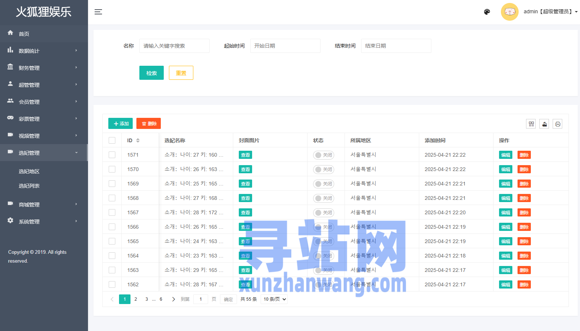Image resolution: width=580 pixels, height=331 pixels.
Task: Click the camera icon for 视频管理
Action: pos(10,134)
